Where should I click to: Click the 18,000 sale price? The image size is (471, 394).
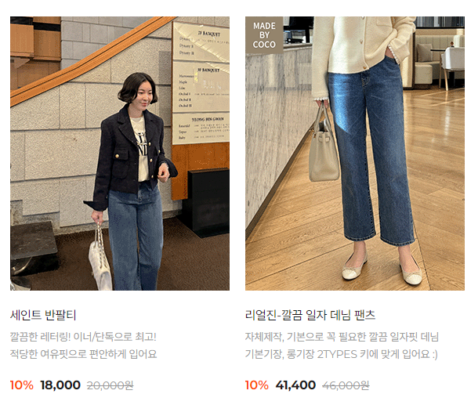(60, 385)
